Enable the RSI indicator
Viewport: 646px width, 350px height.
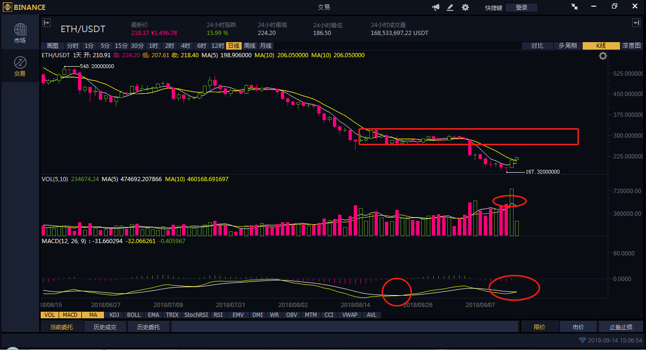coord(218,315)
